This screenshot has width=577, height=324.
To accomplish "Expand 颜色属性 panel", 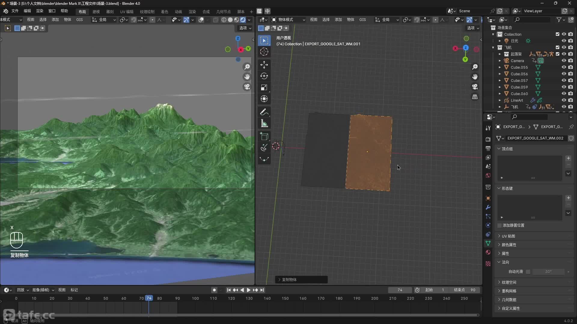I will (x=499, y=245).
